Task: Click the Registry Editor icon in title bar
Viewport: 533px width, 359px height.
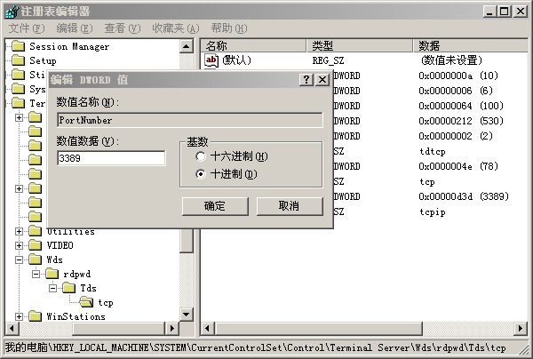Action: point(12,12)
